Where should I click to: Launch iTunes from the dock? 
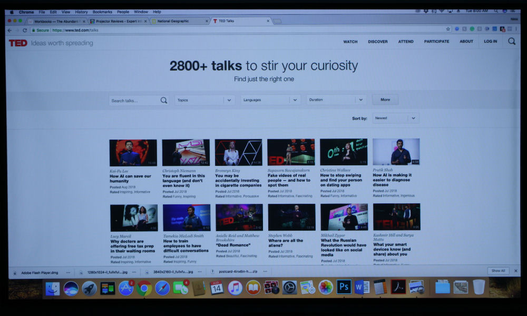click(235, 288)
